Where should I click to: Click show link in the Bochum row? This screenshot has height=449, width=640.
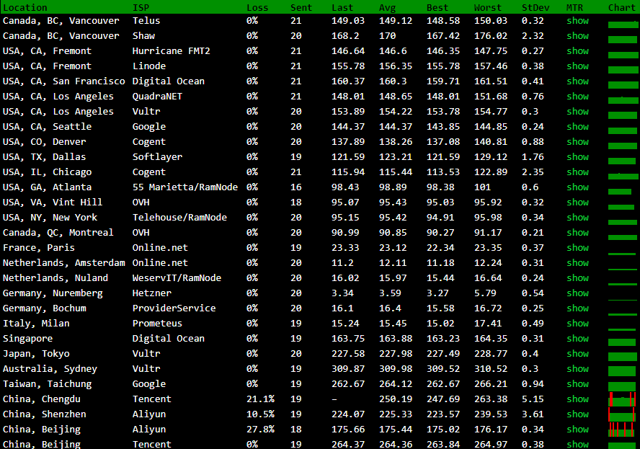(x=577, y=308)
